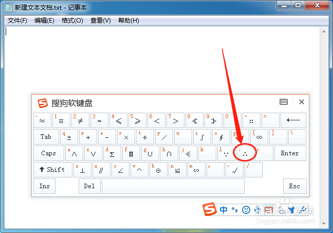Toggle the Caps key on soft keyboard
333x233 pixels.
[49, 153]
